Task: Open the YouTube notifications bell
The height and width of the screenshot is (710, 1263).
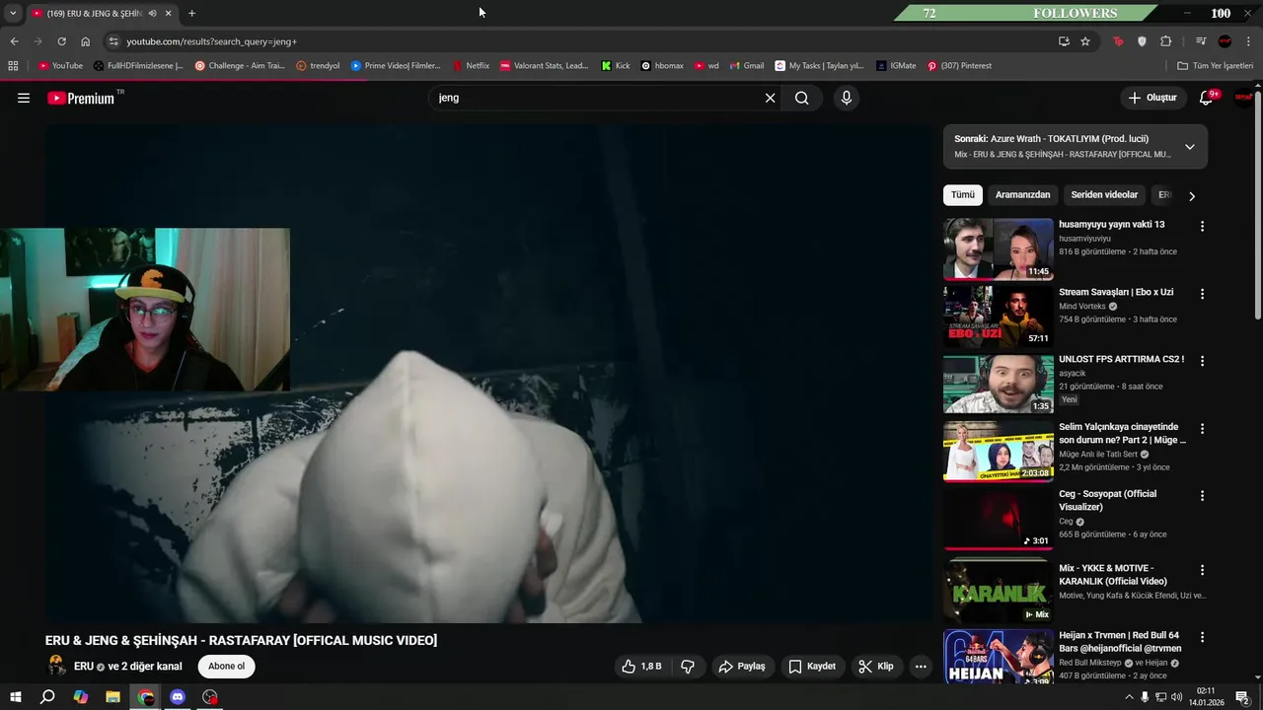Action: pyautogui.click(x=1207, y=98)
